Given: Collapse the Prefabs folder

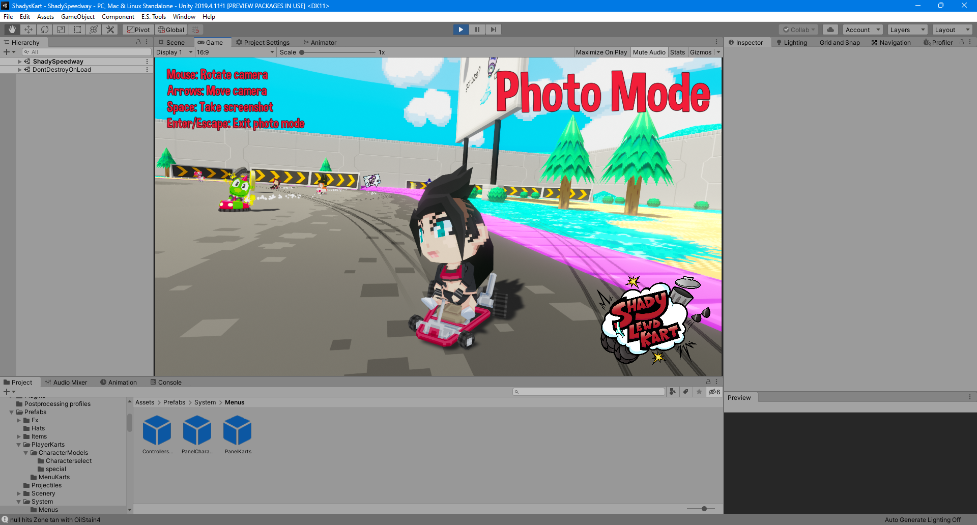Looking at the screenshot, I should point(11,412).
